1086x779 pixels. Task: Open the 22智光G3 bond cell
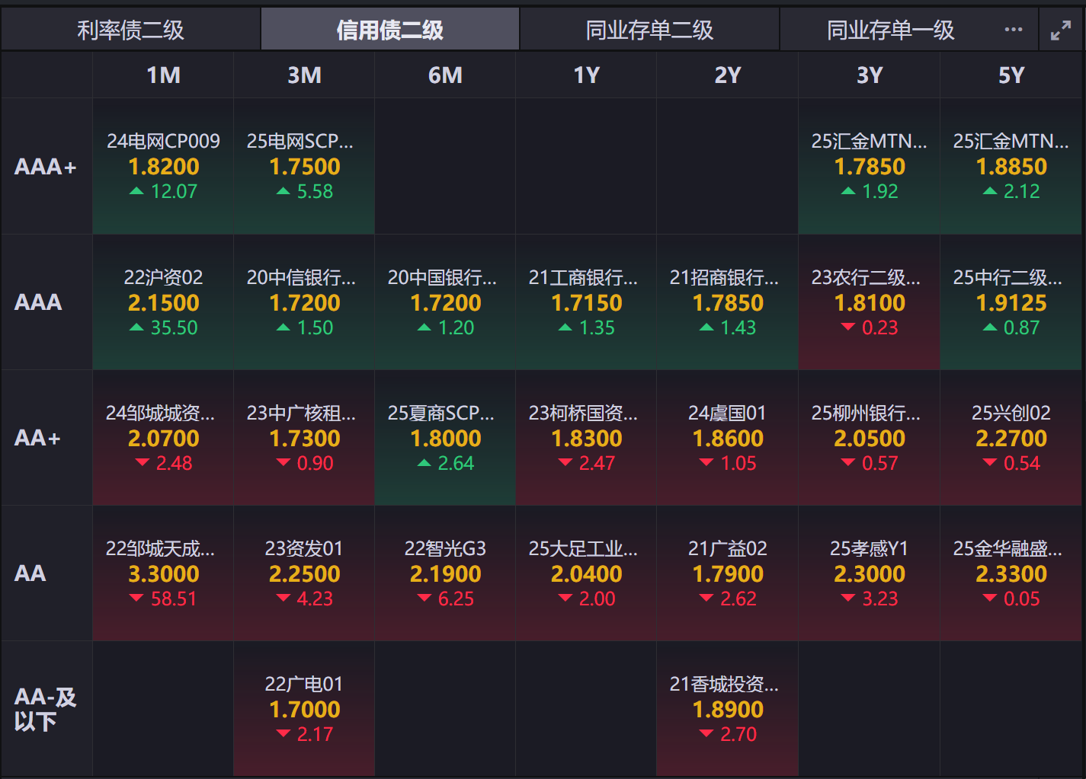click(x=445, y=573)
